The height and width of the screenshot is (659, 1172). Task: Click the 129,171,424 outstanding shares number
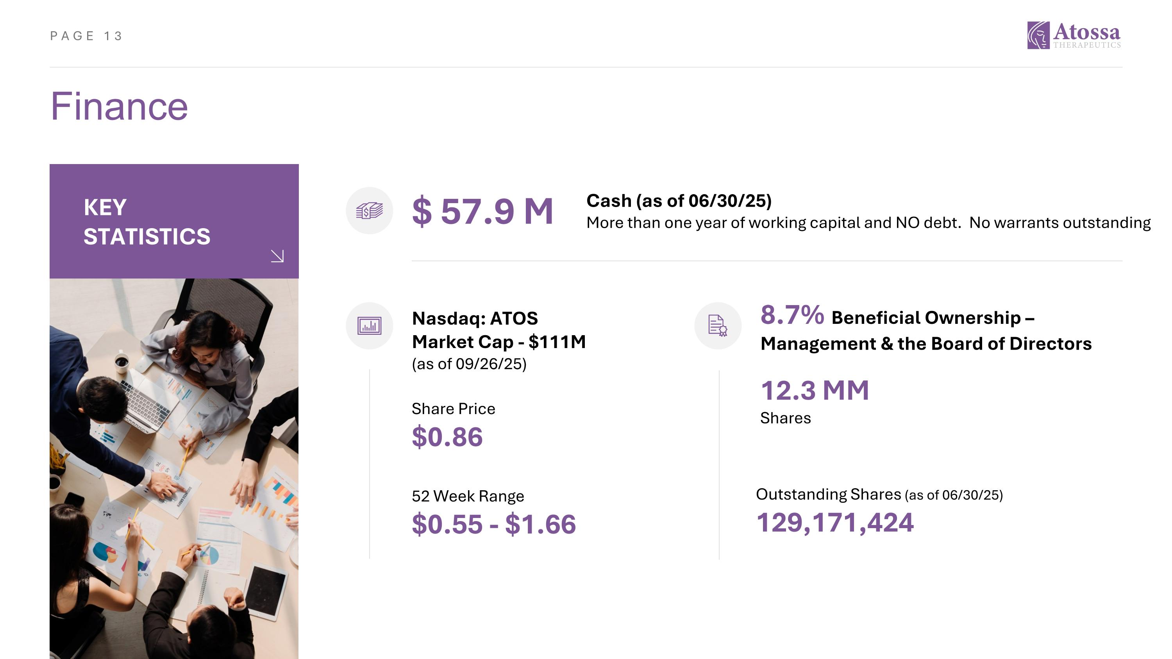point(835,523)
